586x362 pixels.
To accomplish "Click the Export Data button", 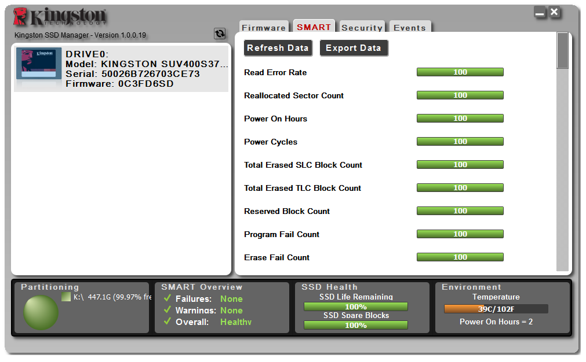I will pos(354,48).
